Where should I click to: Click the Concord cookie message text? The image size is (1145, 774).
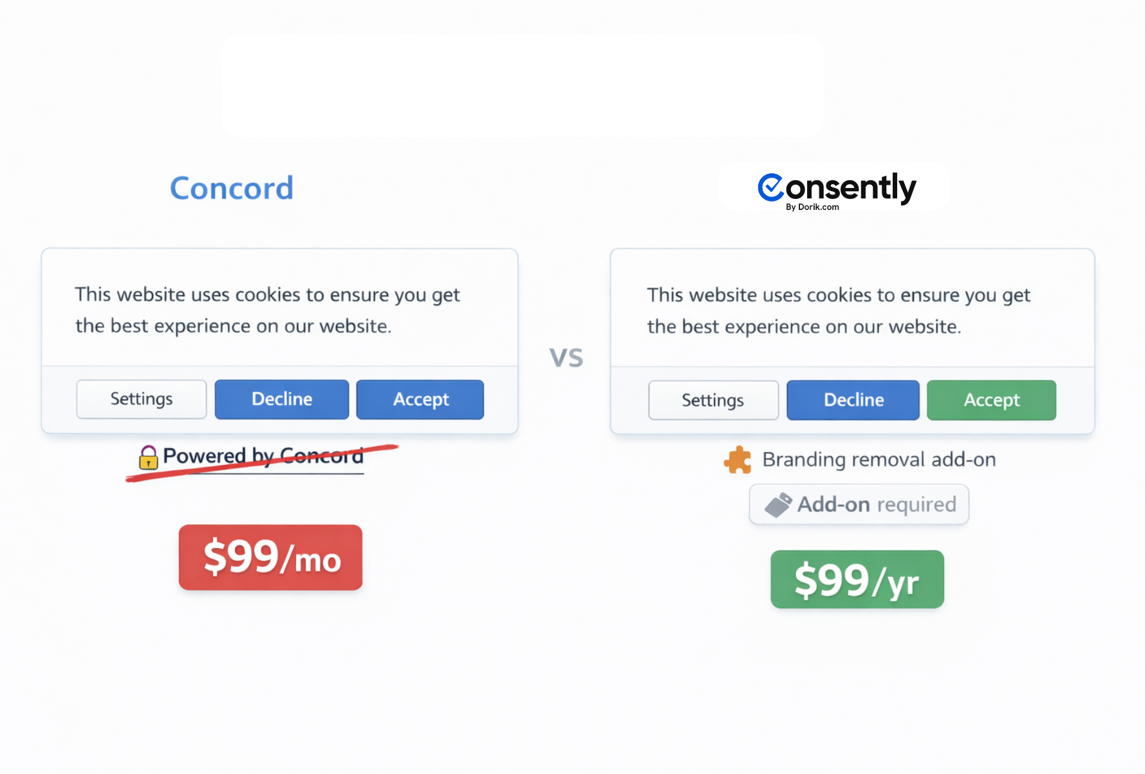click(267, 310)
